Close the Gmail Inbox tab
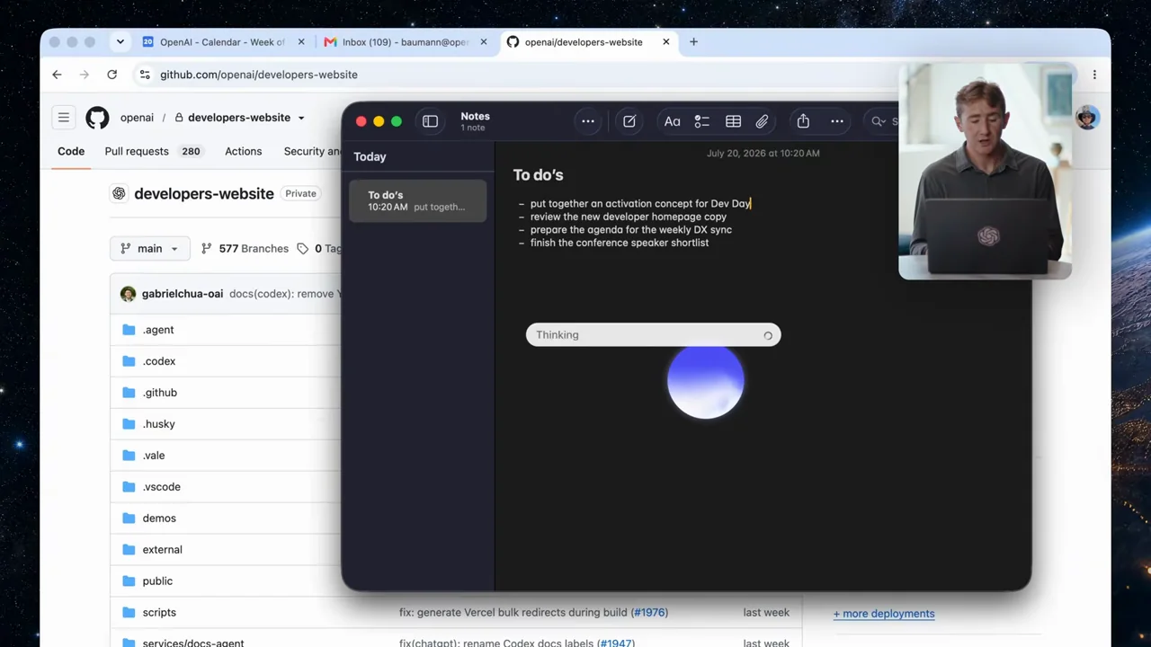 [483, 42]
